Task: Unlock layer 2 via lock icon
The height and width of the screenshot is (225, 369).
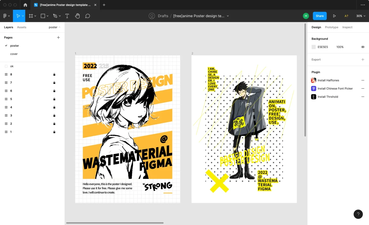Action: pyautogui.click(x=54, y=123)
